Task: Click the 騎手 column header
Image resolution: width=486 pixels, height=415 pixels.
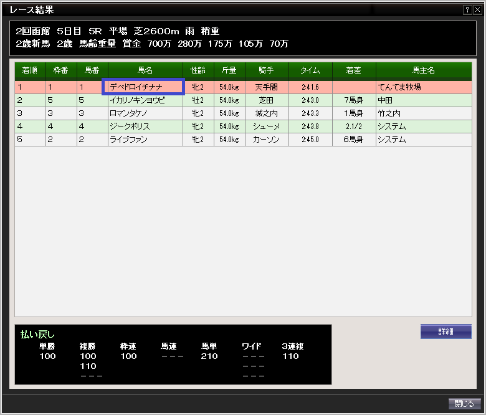Action: [x=267, y=70]
